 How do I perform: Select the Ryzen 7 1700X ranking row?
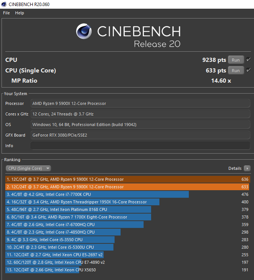[128, 217]
